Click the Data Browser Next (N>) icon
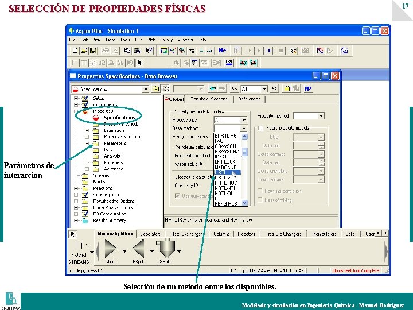 coord(308,89)
